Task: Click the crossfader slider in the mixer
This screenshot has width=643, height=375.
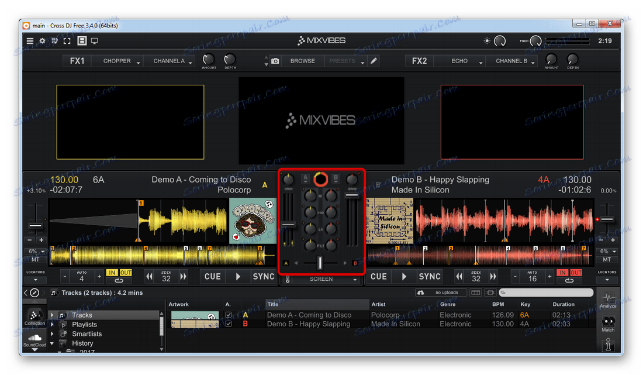Action: pos(320,263)
